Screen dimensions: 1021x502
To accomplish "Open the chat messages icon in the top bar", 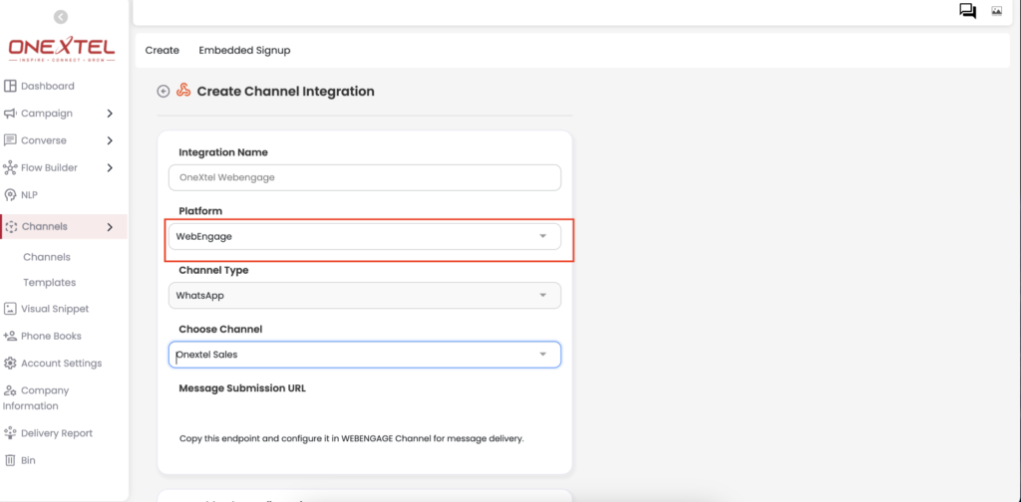I will tap(967, 11).
